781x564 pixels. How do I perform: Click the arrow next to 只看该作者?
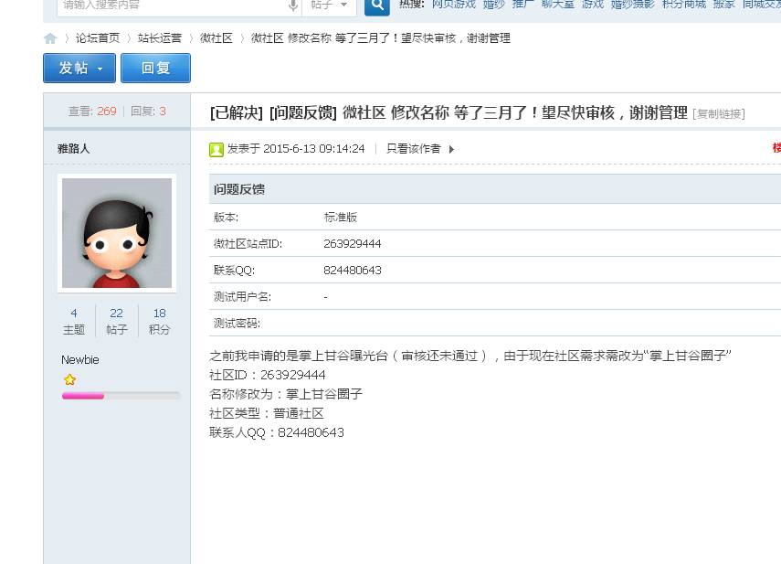tap(451, 149)
